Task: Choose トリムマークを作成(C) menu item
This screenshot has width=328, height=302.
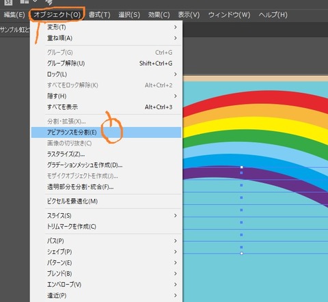Action: click(106, 226)
